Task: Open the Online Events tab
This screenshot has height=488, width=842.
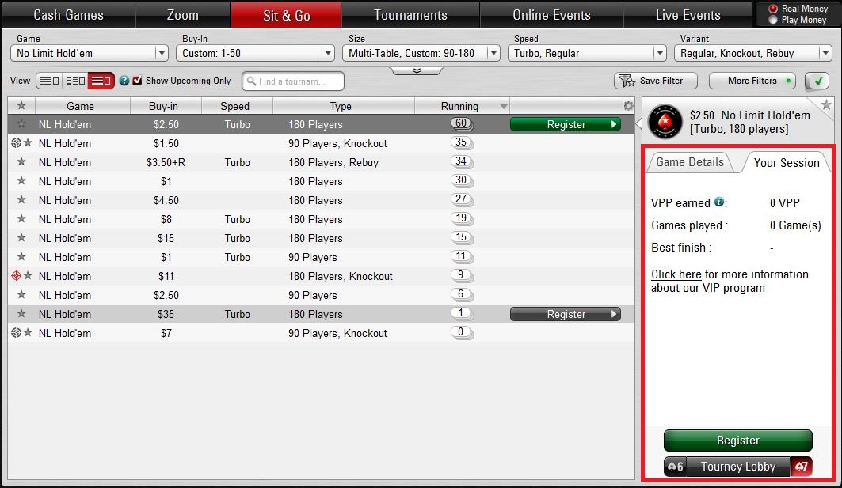Action: click(551, 14)
